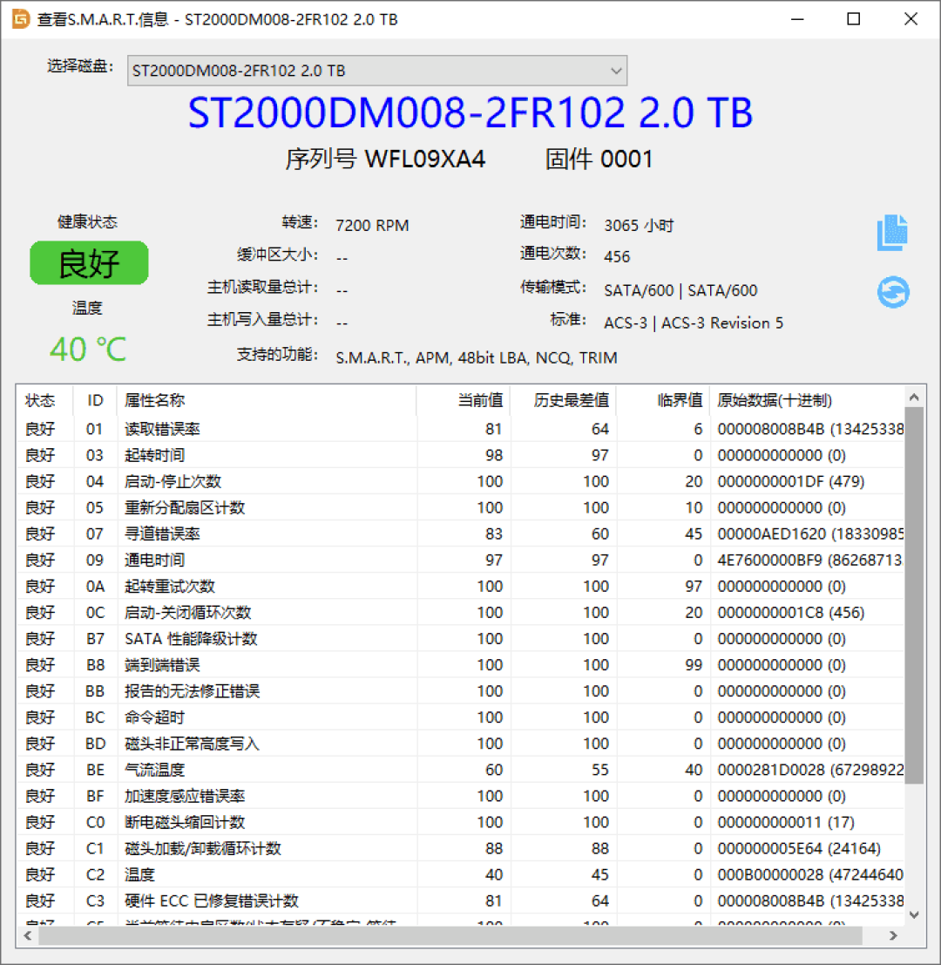Click raw value 000000000011 (17)
The image size is (941, 965).
[786, 822]
